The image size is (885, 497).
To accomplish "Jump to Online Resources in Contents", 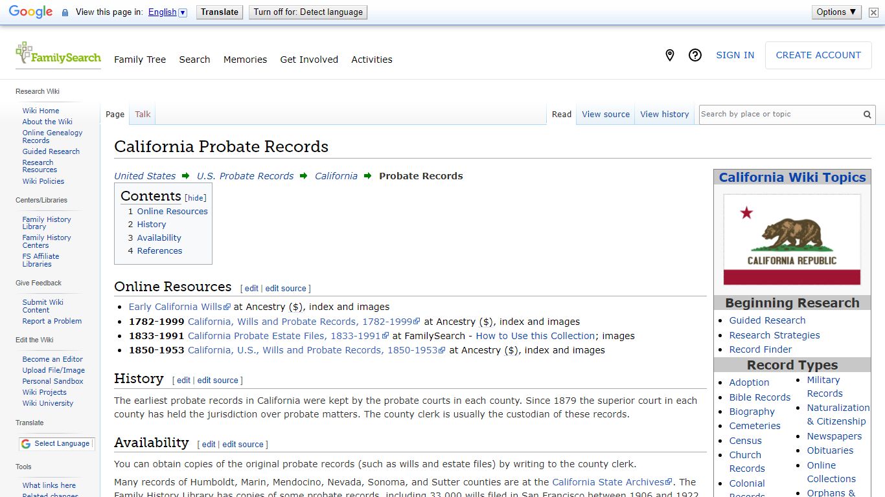I will 172,212.
